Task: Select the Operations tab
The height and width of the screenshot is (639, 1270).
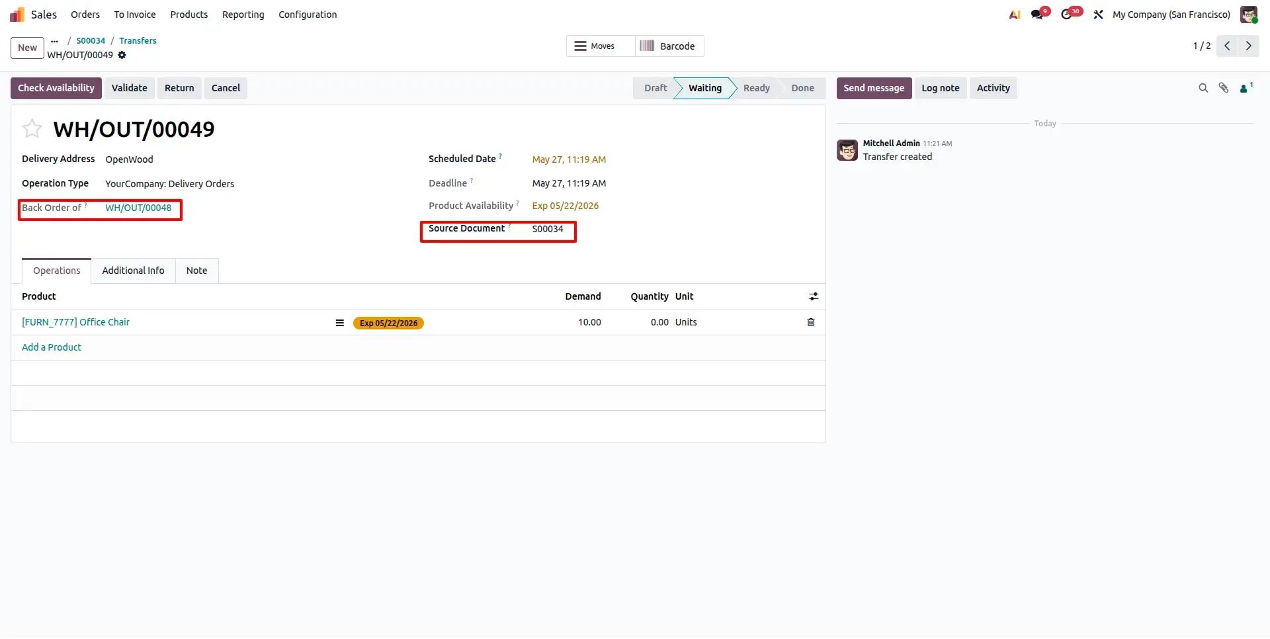Action: click(x=57, y=271)
